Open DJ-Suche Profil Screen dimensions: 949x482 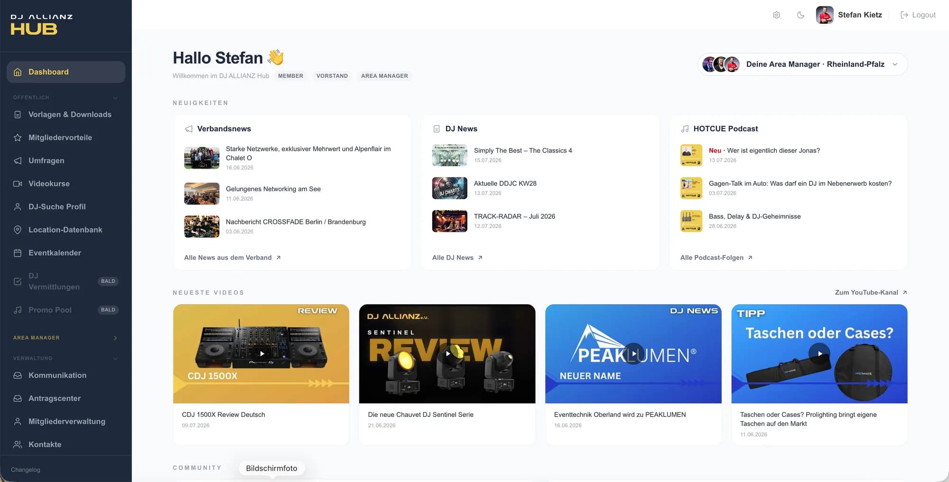57,206
